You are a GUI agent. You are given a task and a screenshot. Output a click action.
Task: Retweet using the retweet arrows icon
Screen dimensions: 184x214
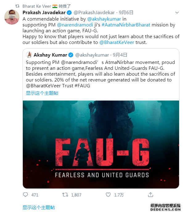(65, 195)
